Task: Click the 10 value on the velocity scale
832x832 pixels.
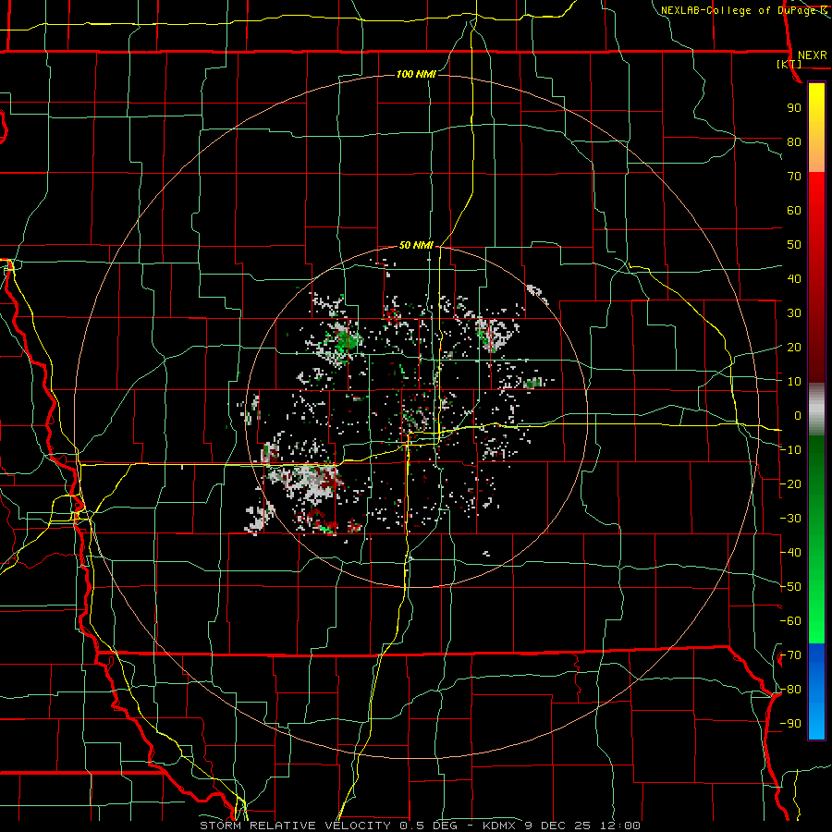Action: tap(794, 382)
